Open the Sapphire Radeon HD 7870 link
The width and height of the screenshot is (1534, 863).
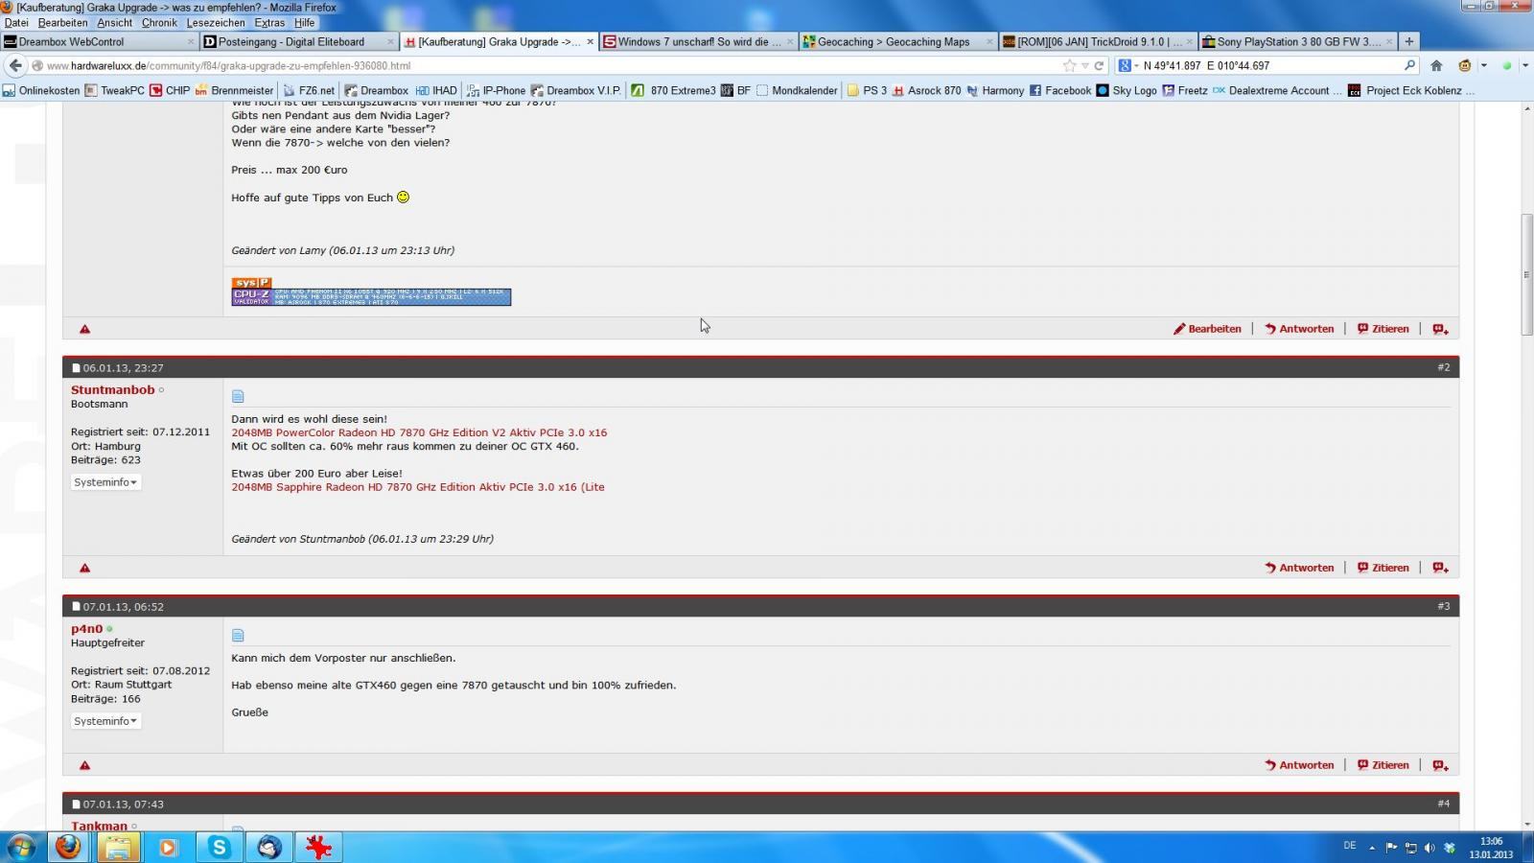[418, 487]
